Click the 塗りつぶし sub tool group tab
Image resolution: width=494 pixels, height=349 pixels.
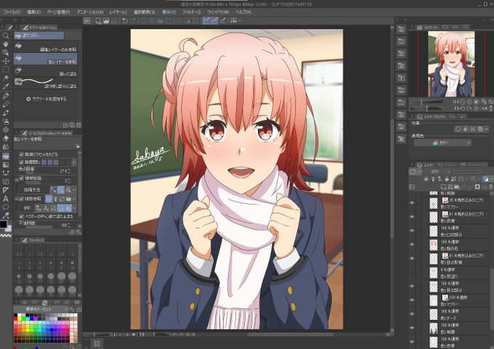[39, 36]
